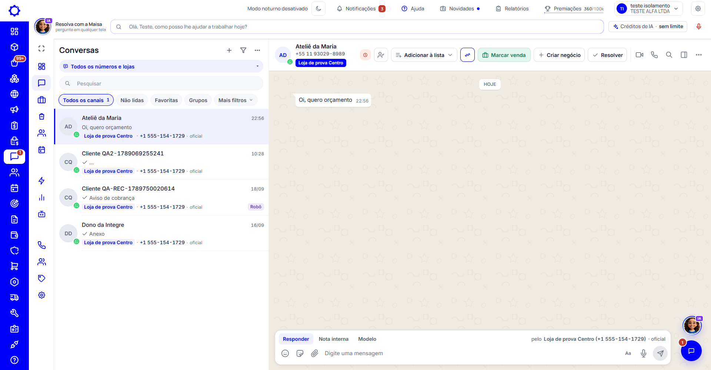Expand Adicionar à lista dropdown
The width and height of the screenshot is (711, 370).
(x=424, y=55)
